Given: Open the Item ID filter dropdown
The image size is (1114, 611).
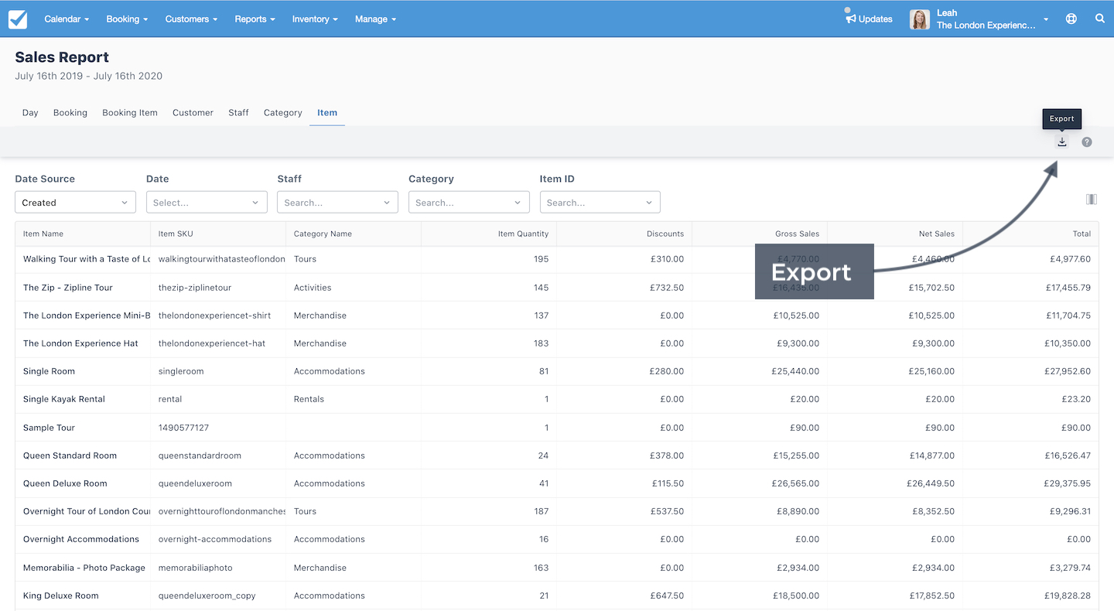Looking at the screenshot, I should pos(600,203).
